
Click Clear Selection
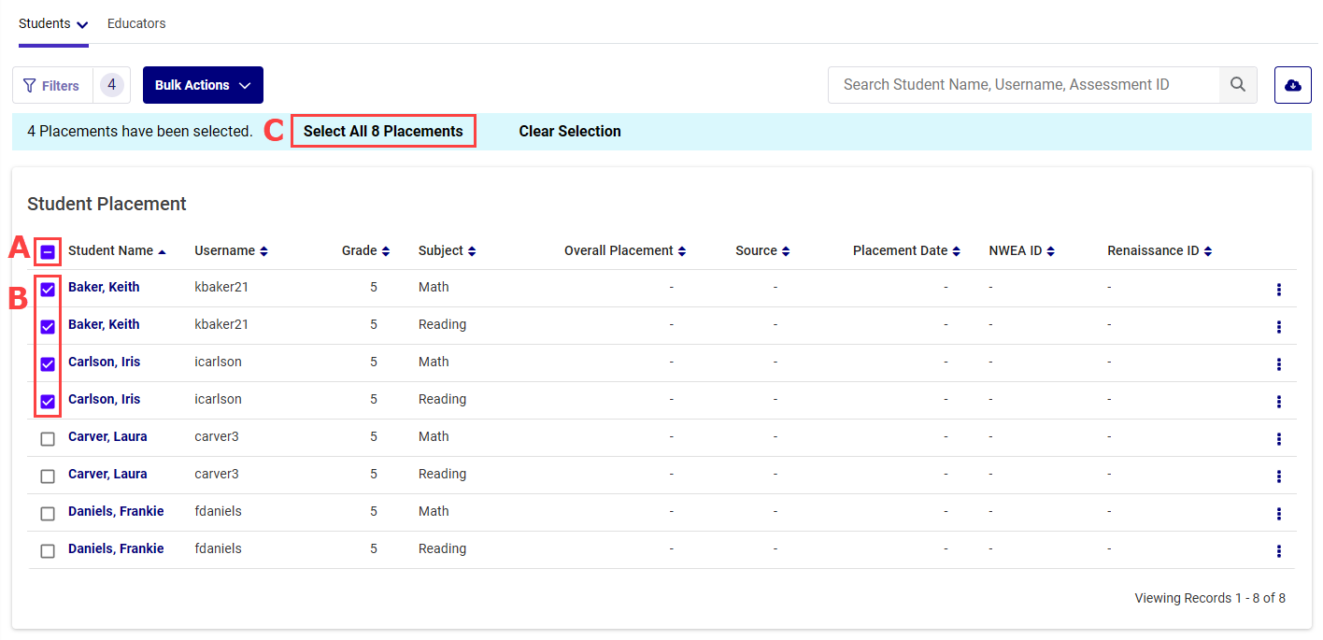coord(570,131)
